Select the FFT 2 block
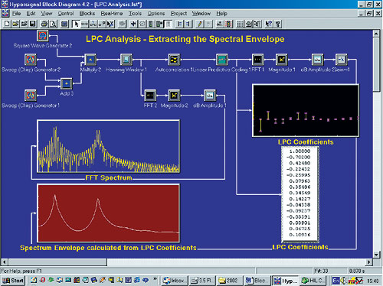Screen dimensions: 383x286 [x=150, y=96]
